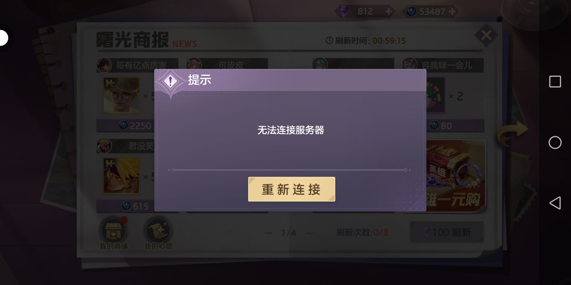Viewport: 571px width, 285px height.
Task: Select blond glasses hero shard thumbnail
Action: coord(121,96)
